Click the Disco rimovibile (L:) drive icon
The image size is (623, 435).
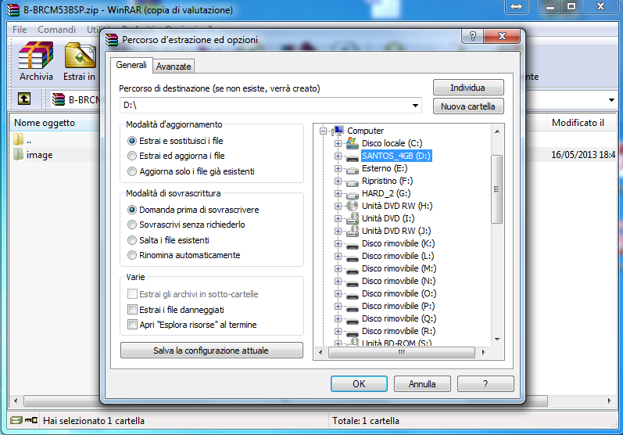tap(352, 257)
